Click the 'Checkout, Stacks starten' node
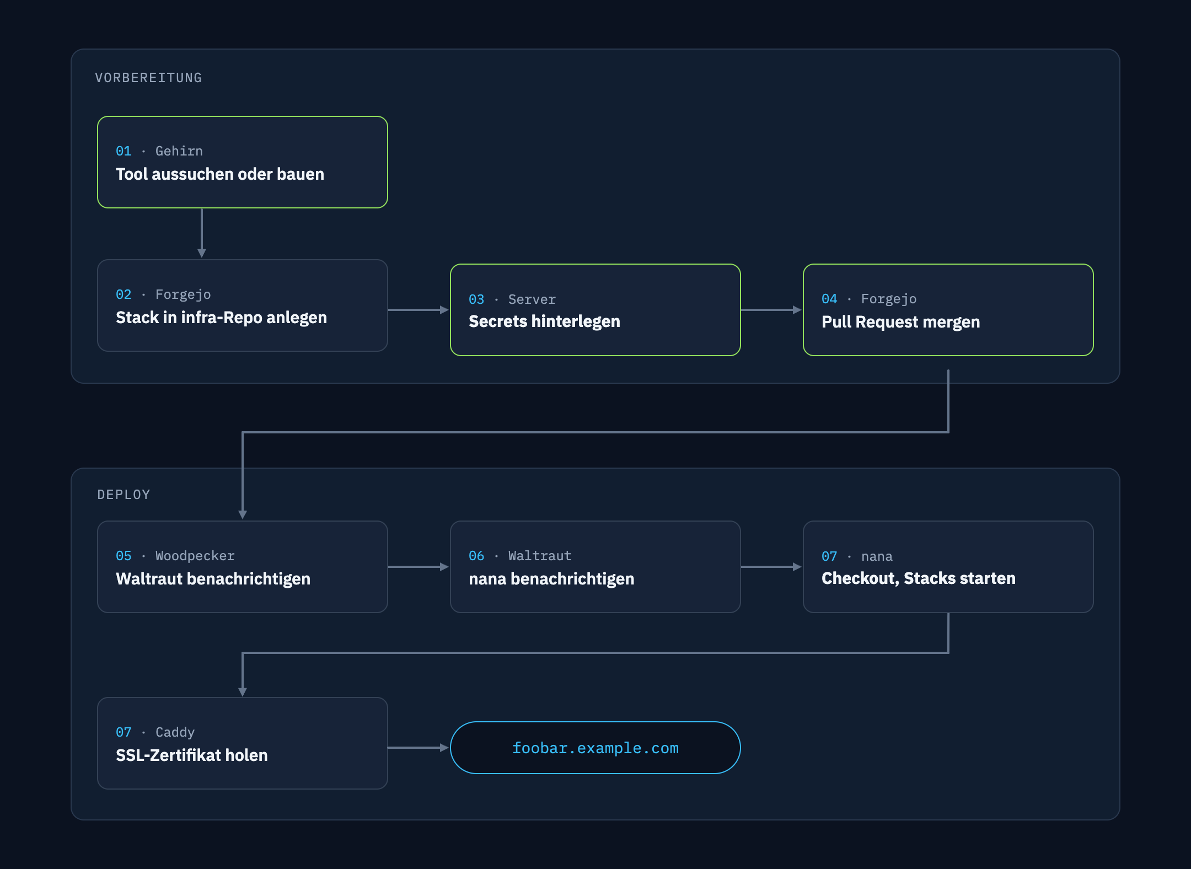The width and height of the screenshot is (1191, 869). point(948,567)
